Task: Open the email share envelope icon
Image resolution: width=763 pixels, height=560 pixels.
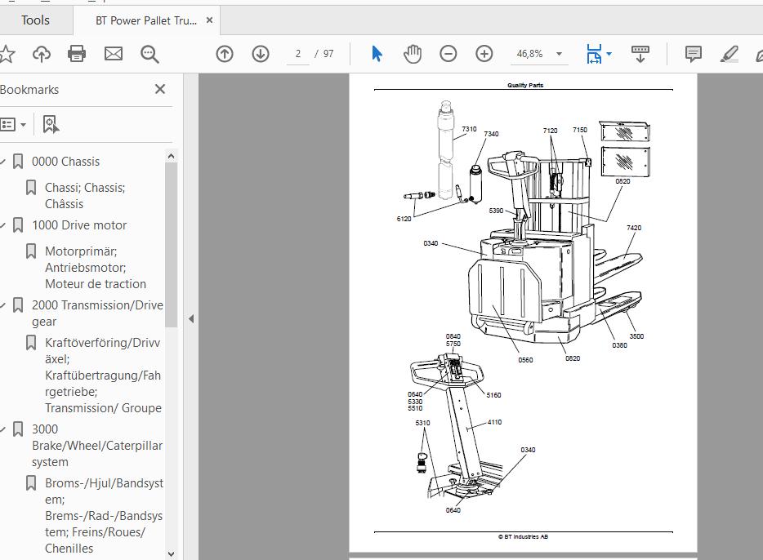Action: click(114, 54)
